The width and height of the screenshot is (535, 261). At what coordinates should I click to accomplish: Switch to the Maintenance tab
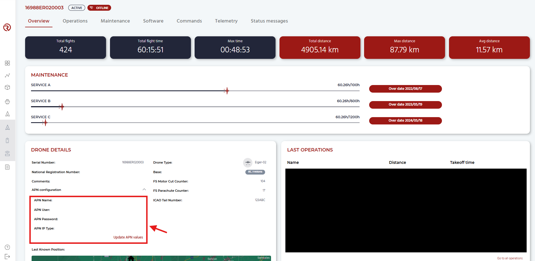(115, 21)
